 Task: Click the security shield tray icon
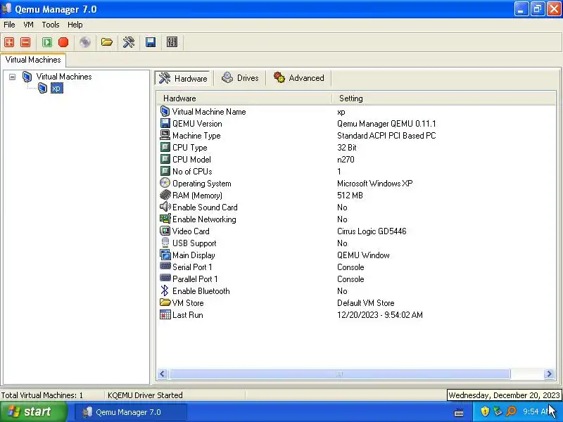(485, 411)
